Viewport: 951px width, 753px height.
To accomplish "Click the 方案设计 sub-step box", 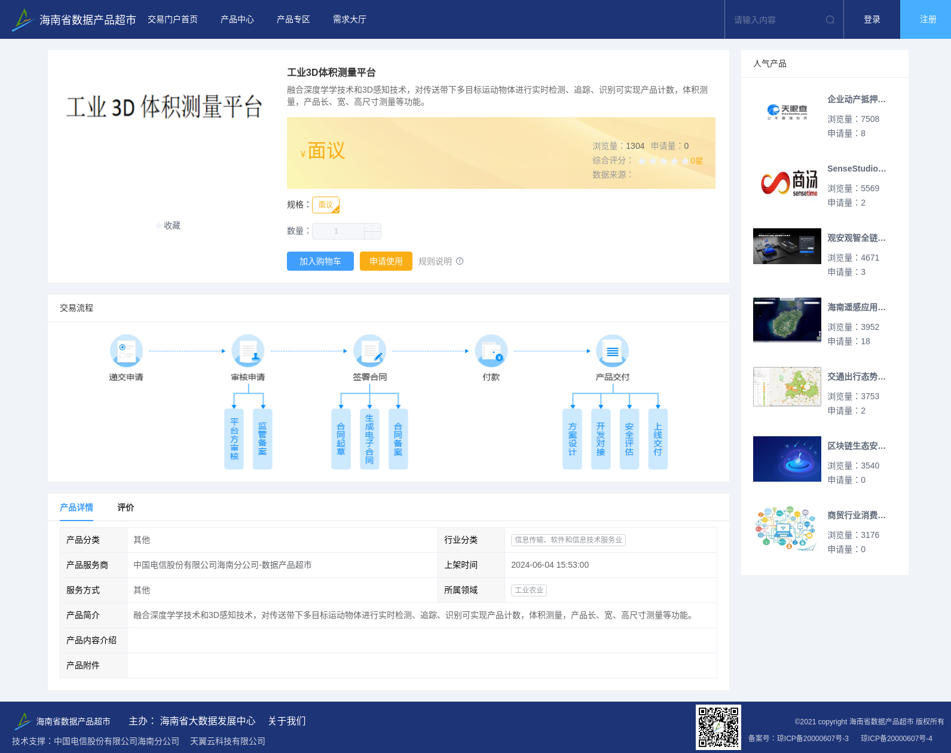I will [572, 439].
